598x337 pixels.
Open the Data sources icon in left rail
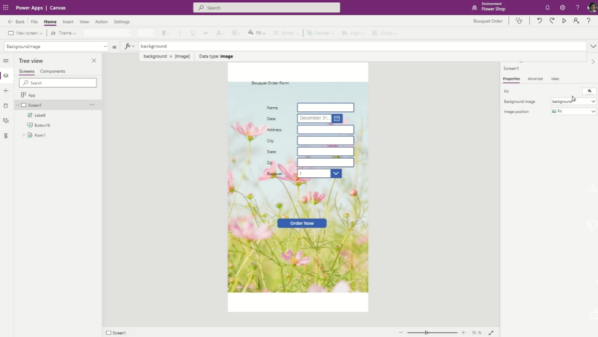(x=6, y=106)
